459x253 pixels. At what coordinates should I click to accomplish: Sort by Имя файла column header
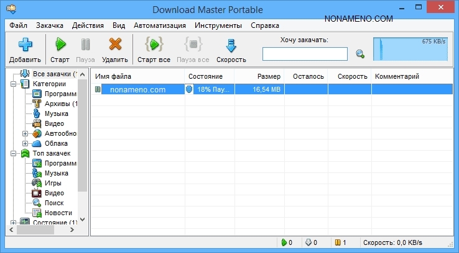(138, 76)
